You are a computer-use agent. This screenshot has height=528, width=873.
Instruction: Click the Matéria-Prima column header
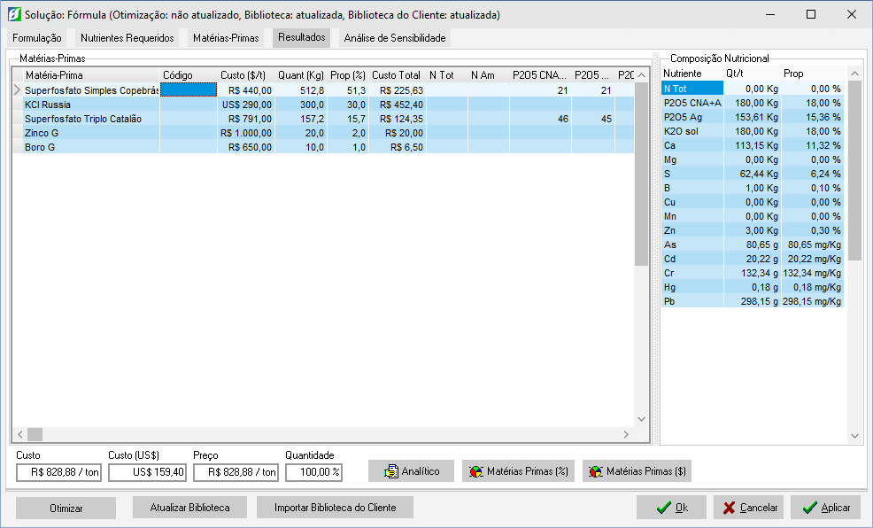91,75
